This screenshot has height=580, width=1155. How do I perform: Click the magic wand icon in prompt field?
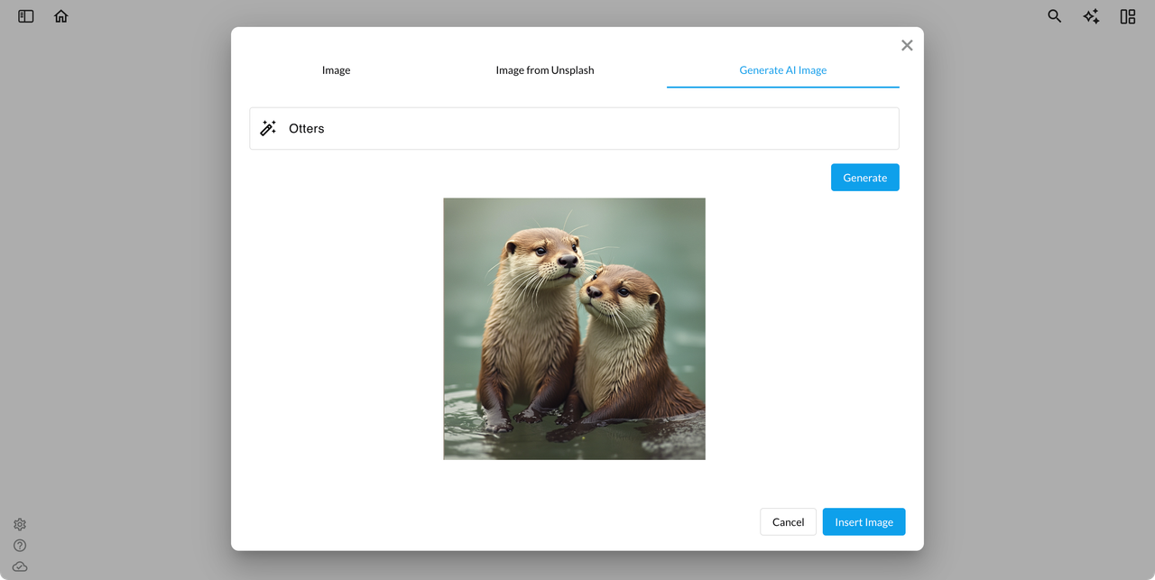click(x=268, y=128)
